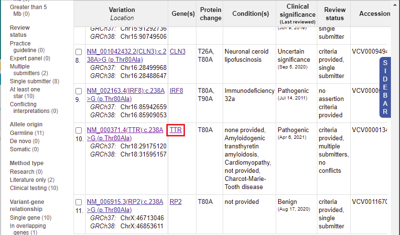Filter by Germline allele origin
Image resolution: width=400 pixels, height=235 pixels.
(27, 133)
